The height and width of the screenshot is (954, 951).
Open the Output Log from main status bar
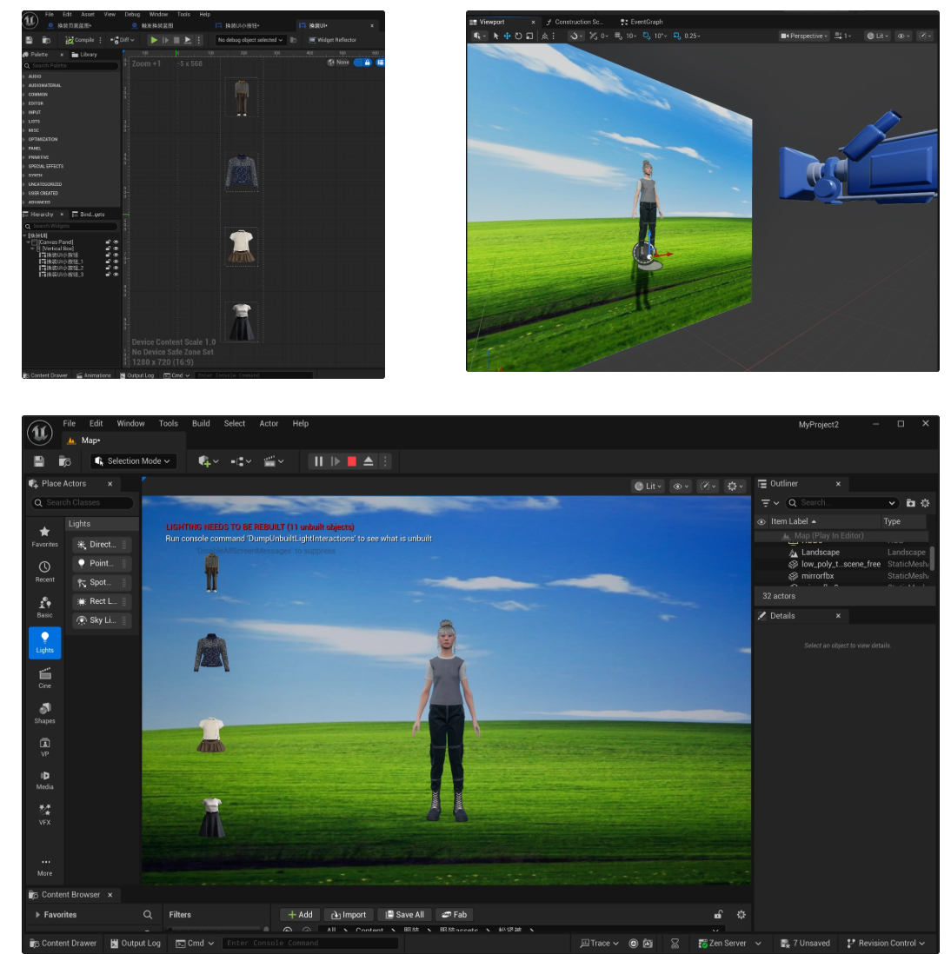pos(135,943)
